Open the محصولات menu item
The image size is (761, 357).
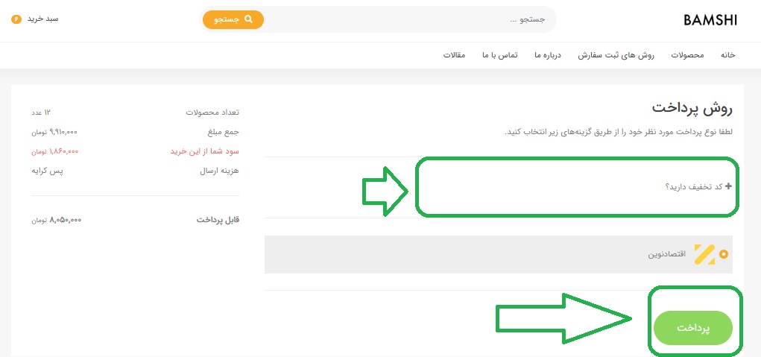(687, 56)
